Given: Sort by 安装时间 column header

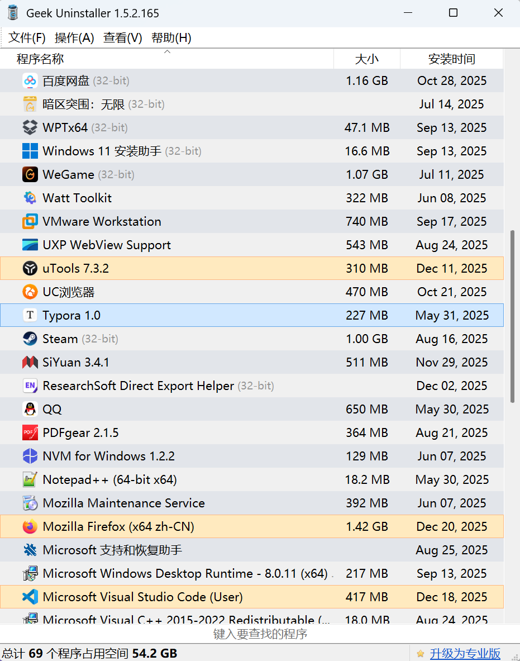Looking at the screenshot, I should pos(452,59).
